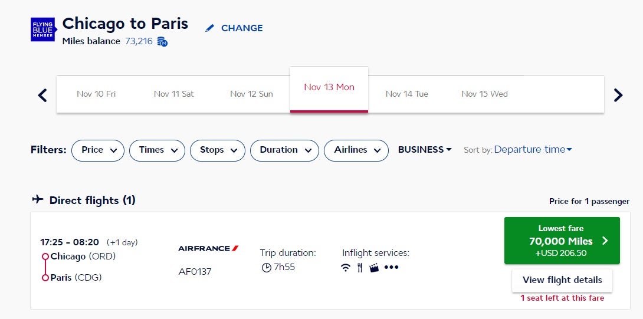Click the meal service fork-knife icon
Viewport: 643px width, 319px height.
359,268
